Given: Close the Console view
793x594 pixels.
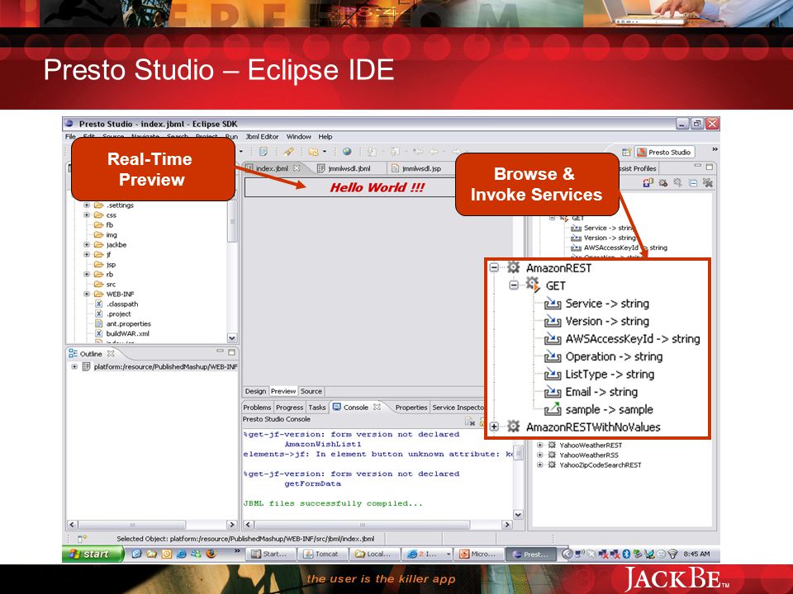Looking at the screenshot, I should [377, 407].
